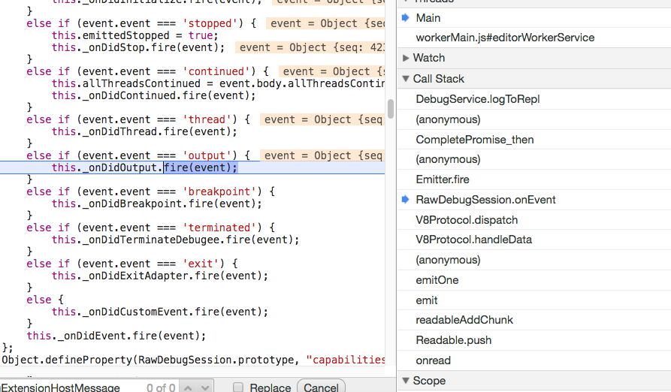Click the code editor vertical scrollbar thumb
The image size is (671, 392).
point(390,109)
